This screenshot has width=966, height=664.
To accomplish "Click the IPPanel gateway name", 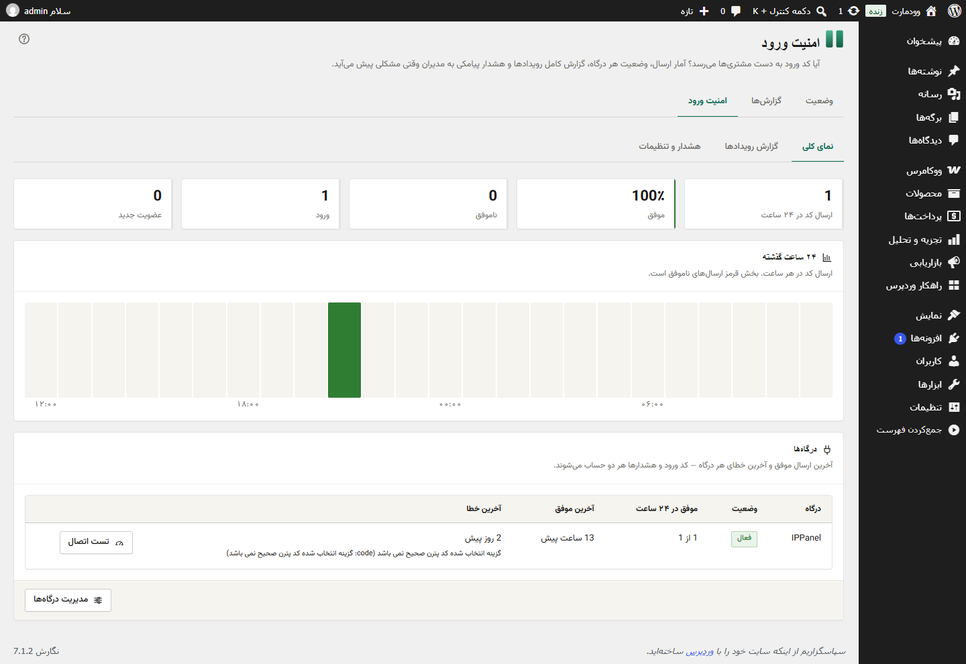I will click(x=806, y=538).
